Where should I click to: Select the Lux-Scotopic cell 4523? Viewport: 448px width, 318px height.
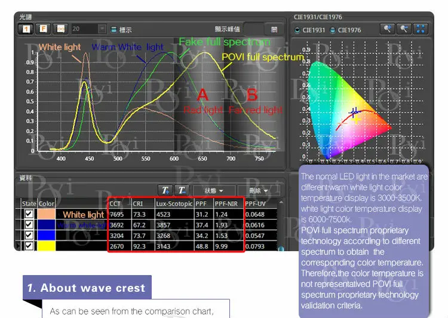click(174, 214)
